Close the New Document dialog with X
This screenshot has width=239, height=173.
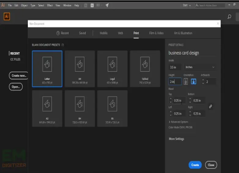[218, 24]
